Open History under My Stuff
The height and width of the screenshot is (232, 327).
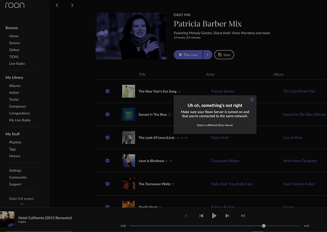click(x=15, y=156)
